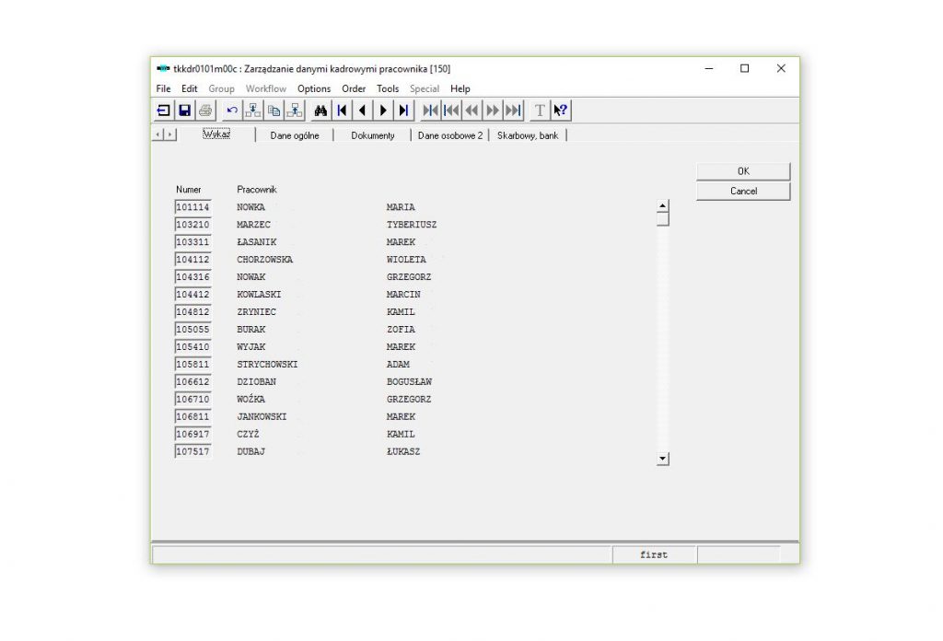This screenshot has width=943, height=641.
Task: Save the record with the floppy disk icon
Action: pyautogui.click(x=184, y=111)
